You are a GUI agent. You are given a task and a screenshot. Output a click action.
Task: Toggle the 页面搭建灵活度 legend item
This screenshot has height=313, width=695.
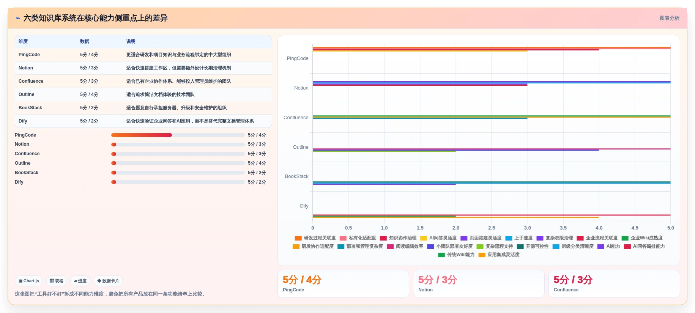(x=481, y=238)
